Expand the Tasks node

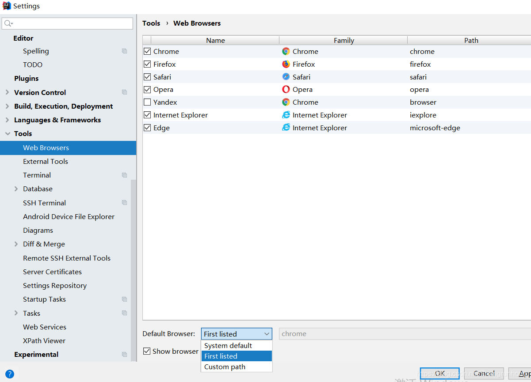(16, 313)
